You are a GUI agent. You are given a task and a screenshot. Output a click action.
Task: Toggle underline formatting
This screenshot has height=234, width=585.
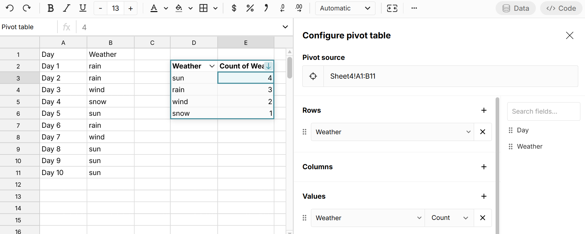[83, 8]
